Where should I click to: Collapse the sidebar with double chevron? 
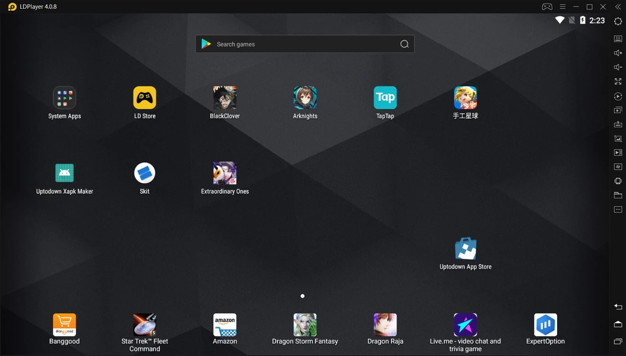pos(618,7)
